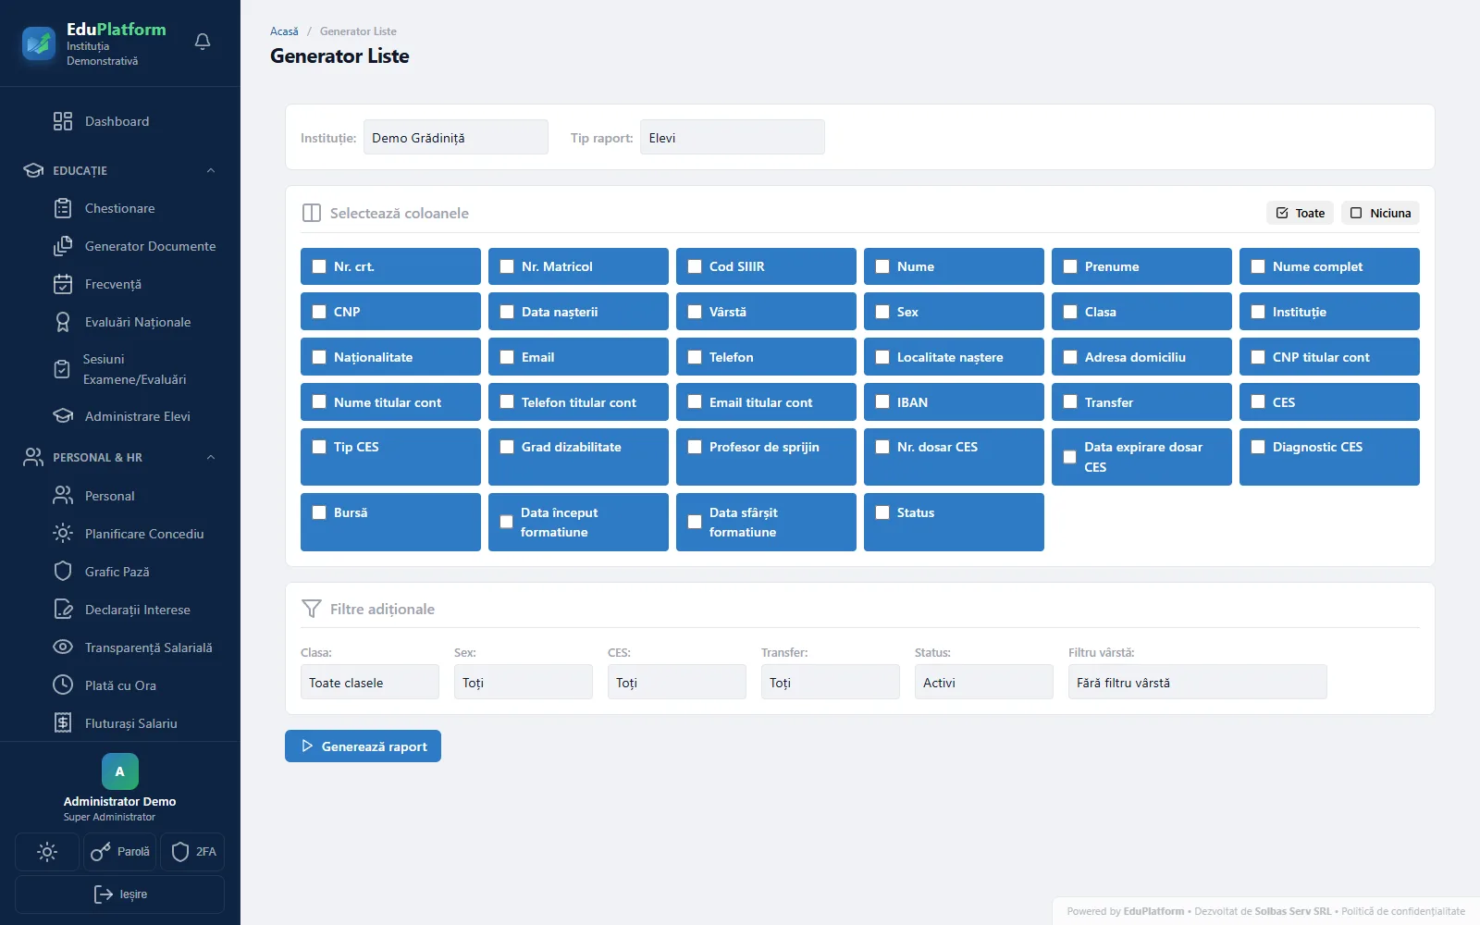
Task: Open Transparență Salarială eye icon
Action: 63,647
